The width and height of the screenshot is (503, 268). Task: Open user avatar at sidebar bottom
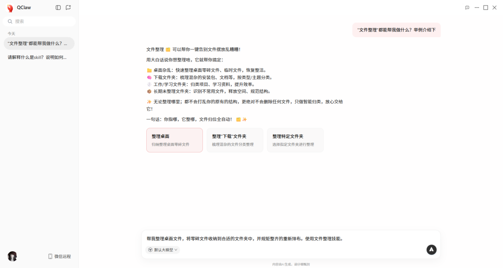pos(12,256)
